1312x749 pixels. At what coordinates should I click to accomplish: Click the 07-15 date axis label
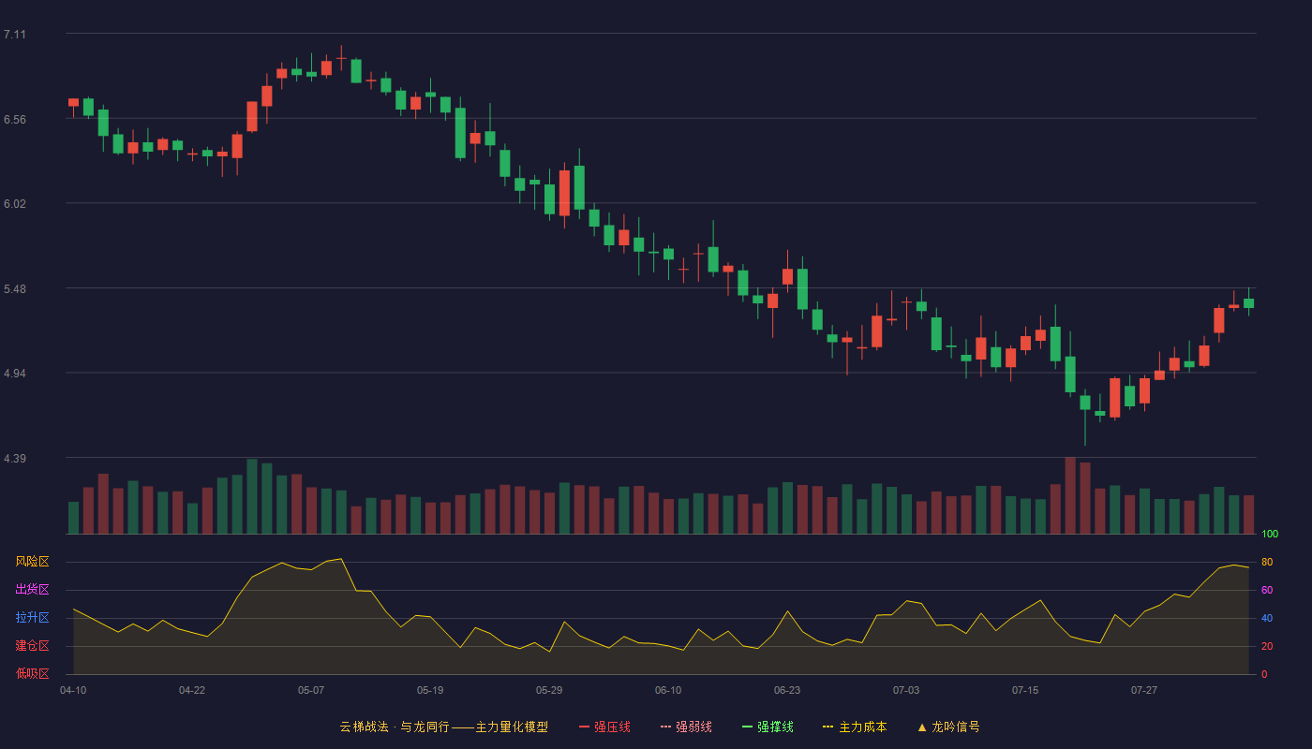click(x=1025, y=690)
